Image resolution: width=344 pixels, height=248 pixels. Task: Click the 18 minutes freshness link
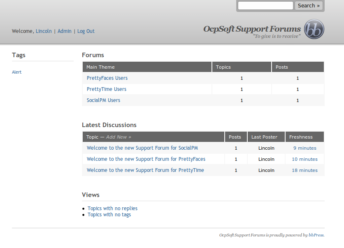[x=304, y=170]
